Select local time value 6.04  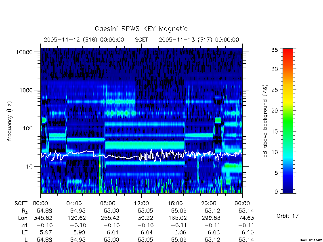click(x=147, y=232)
